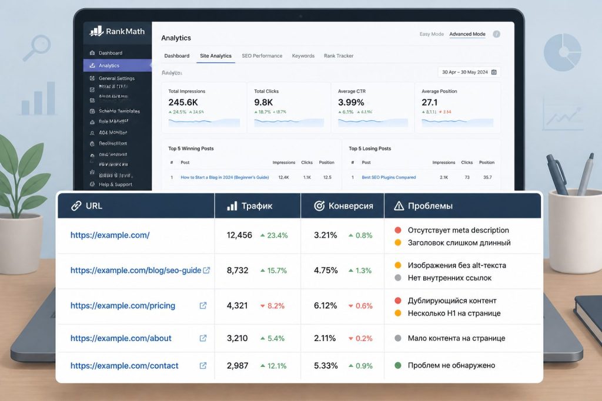Switch to Easy Mode
The height and width of the screenshot is (401, 602).
[432, 34]
